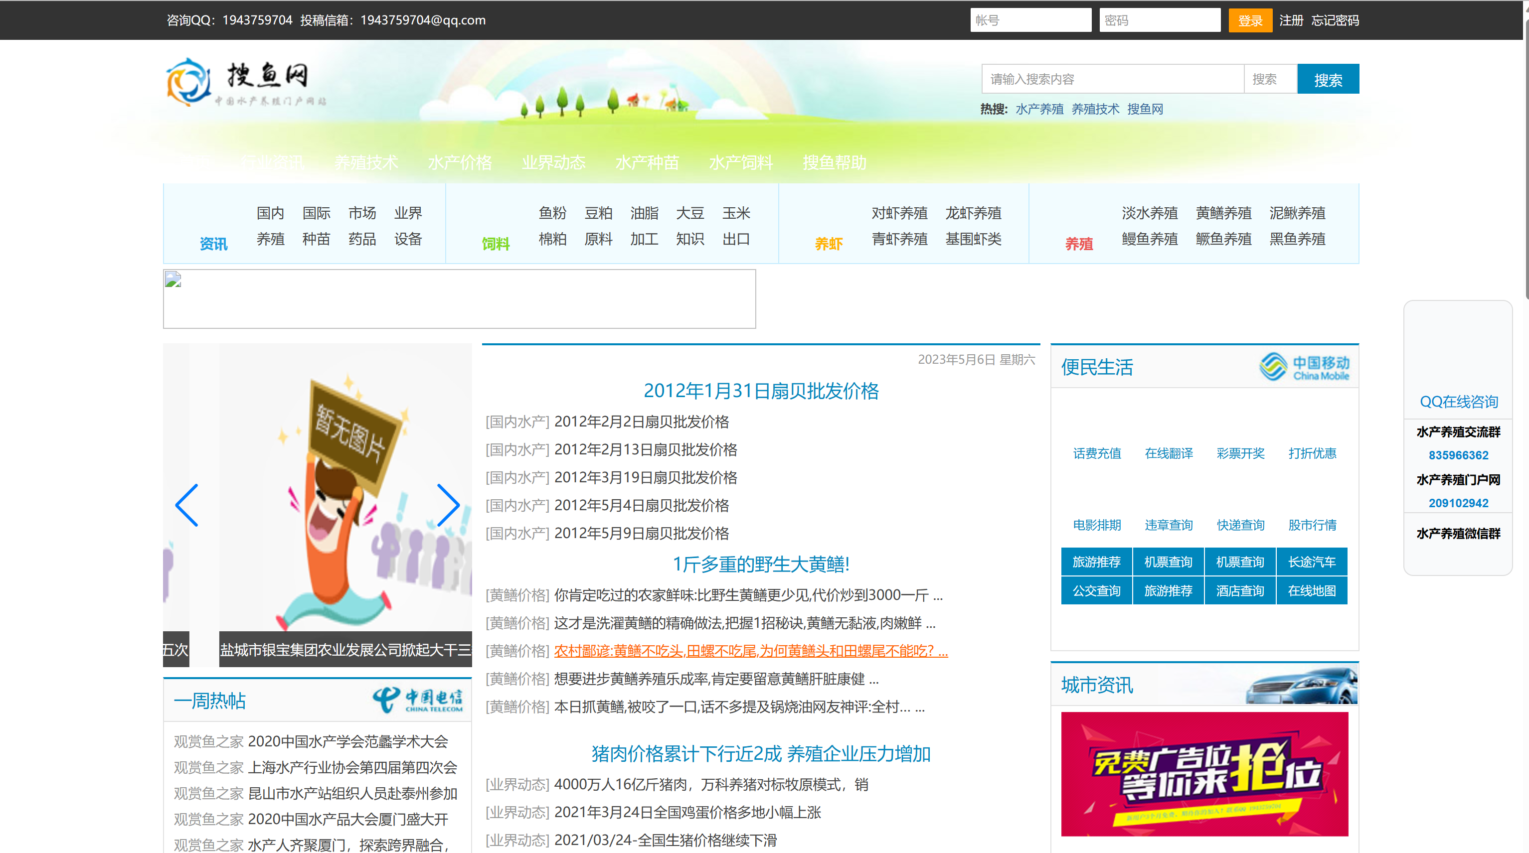Switch to the 业界动态 navigation section
This screenshot has height=853, width=1529.
point(553,162)
